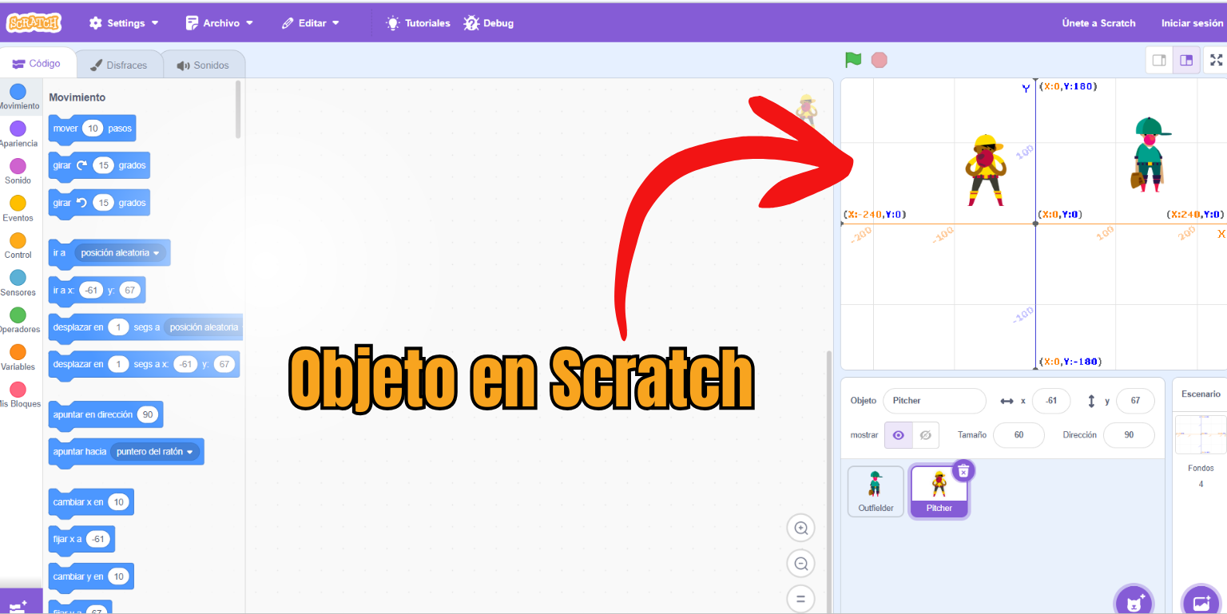Open the add new sprite cat button
The image size is (1227, 614).
(1134, 600)
